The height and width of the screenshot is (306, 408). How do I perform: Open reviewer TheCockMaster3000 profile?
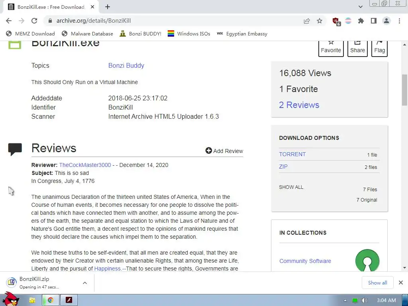(x=85, y=165)
